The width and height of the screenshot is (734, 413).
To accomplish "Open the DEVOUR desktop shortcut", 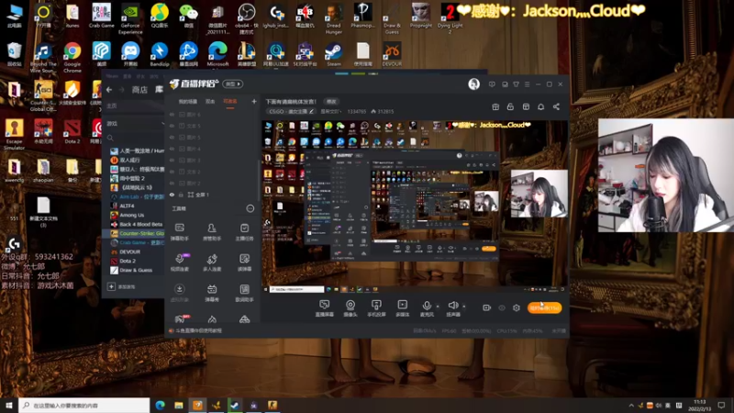I will click(x=392, y=54).
